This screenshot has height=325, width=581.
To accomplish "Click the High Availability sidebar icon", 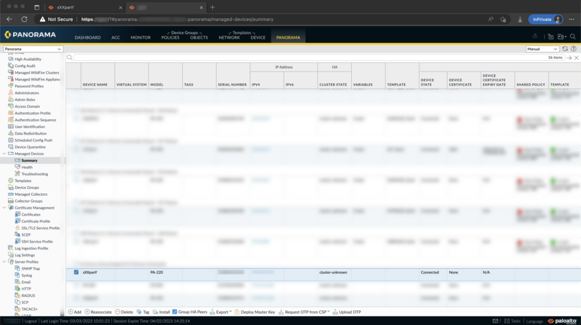I will click(x=11, y=59).
